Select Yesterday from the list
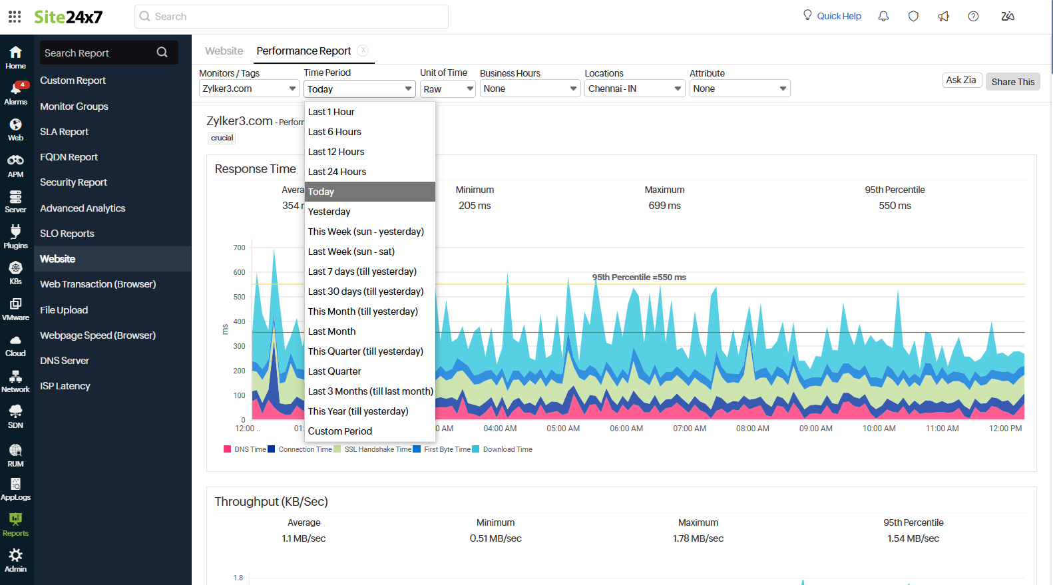The image size is (1053, 585). pyautogui.click(x=370, y=212)
